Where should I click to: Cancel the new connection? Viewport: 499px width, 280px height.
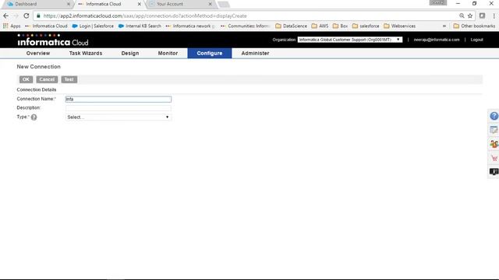pos(47,79)
